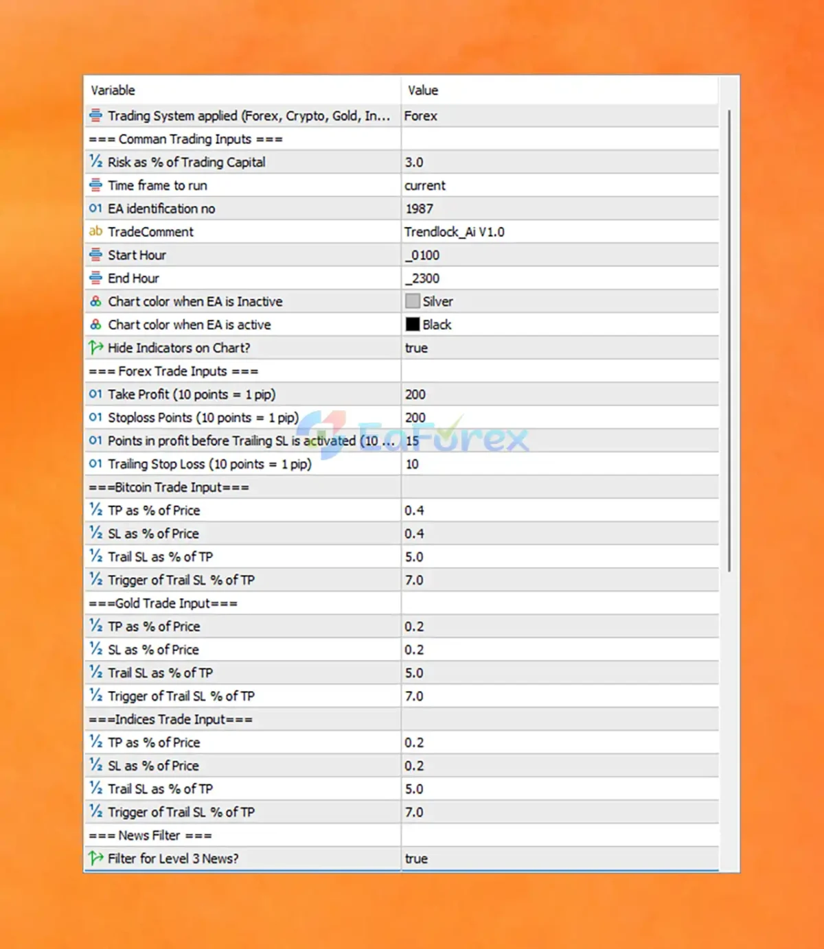Click the integer icon beside Trailing Stop Loss

click(95, 464)
